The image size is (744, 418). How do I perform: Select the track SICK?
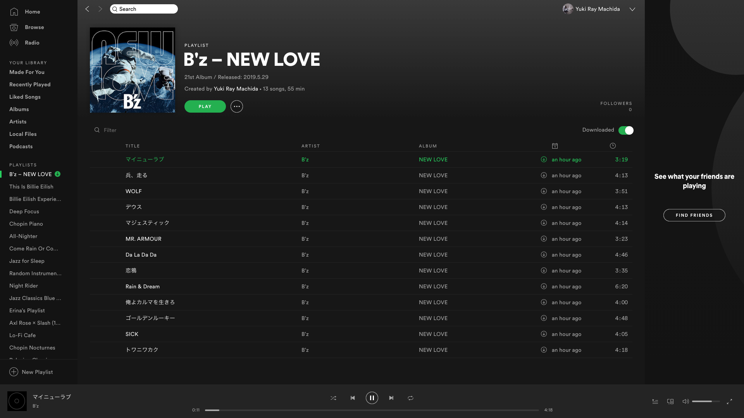tap(132, 334)
